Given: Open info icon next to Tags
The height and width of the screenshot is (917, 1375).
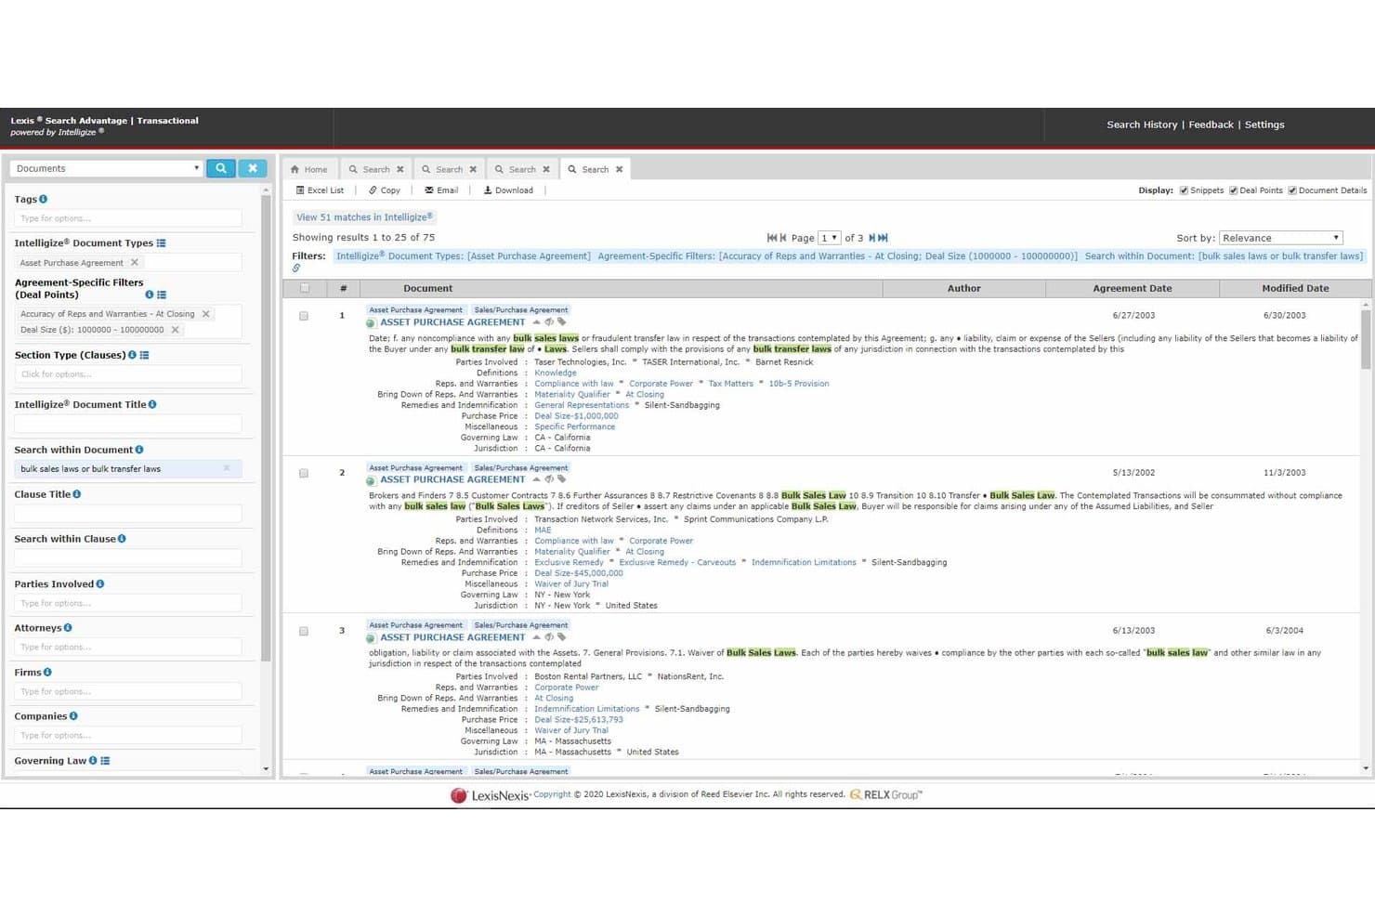Looking at the screenshot, I should 44,199.
